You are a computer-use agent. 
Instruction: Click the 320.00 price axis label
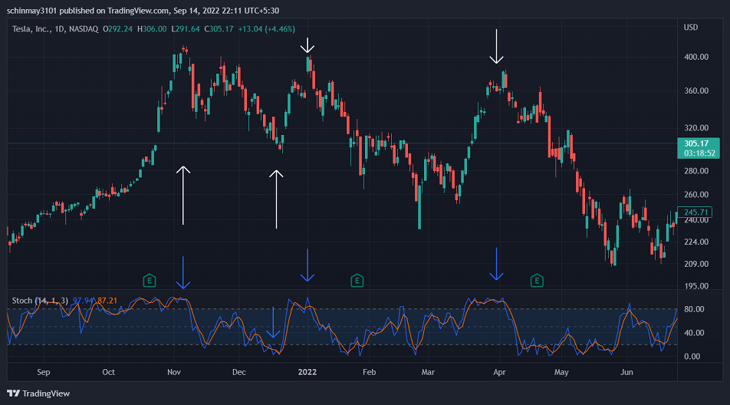coord(696,127)
